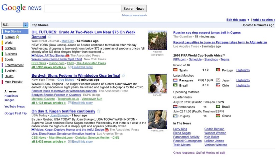Go to the Entertainment section
The width and height of the screenshot is (276, 157).
click(14, 65)
